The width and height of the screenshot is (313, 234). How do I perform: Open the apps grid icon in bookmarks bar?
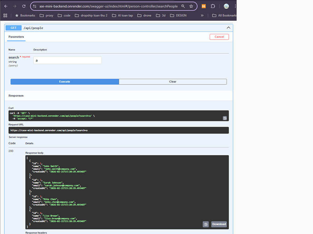click(x=5, y=15)
